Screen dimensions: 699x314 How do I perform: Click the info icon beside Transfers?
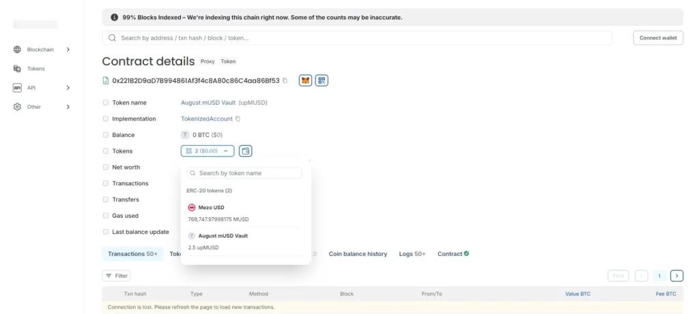click(106, 200)
